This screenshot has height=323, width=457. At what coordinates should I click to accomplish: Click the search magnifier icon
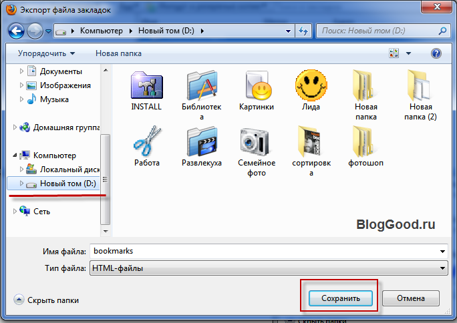tap(442, 31)
